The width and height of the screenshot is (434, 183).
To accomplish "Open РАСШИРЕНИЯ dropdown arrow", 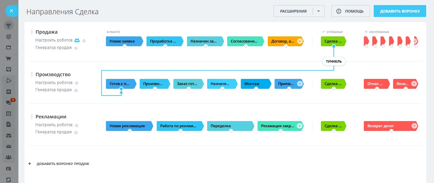I will tap(318, 11).
